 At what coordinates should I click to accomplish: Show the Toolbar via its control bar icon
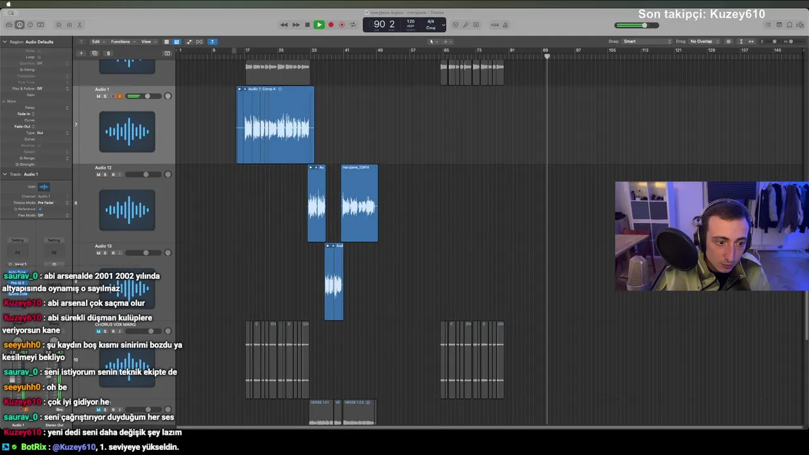pyautogui.click(x=40, y=25)
